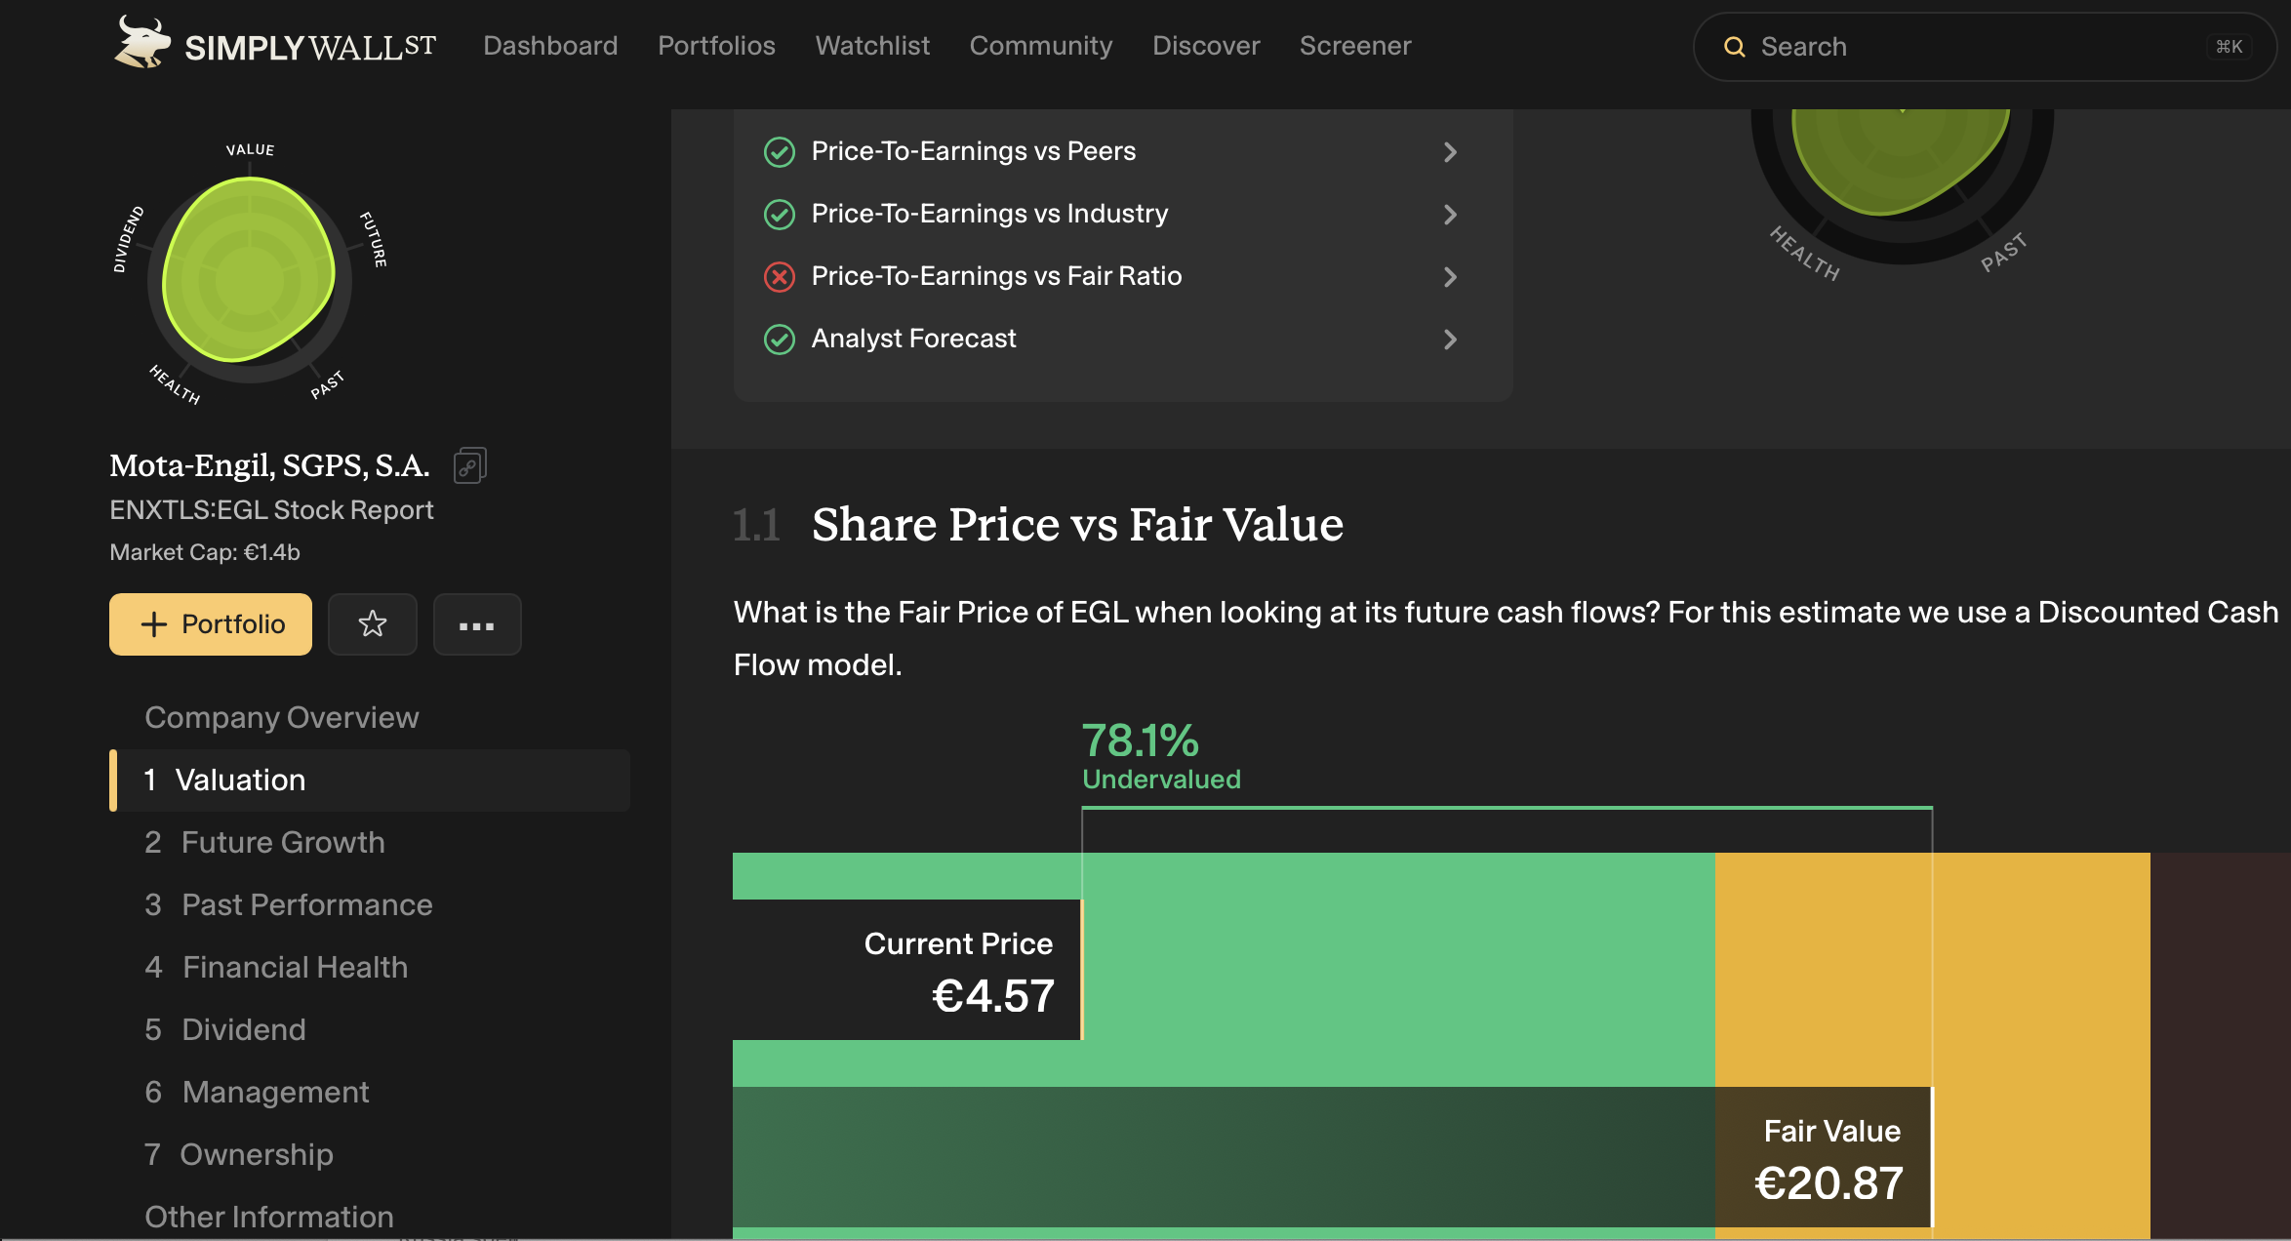Expand Analyst Forecast chevron
Viewport: 2291px width, 1241px height.
point(1450,340)
